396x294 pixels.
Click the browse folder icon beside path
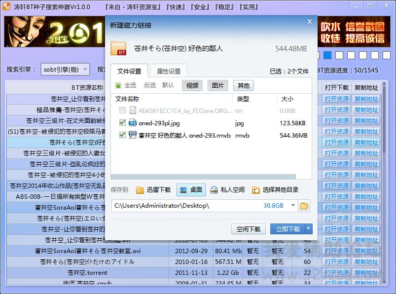(304, 206)
